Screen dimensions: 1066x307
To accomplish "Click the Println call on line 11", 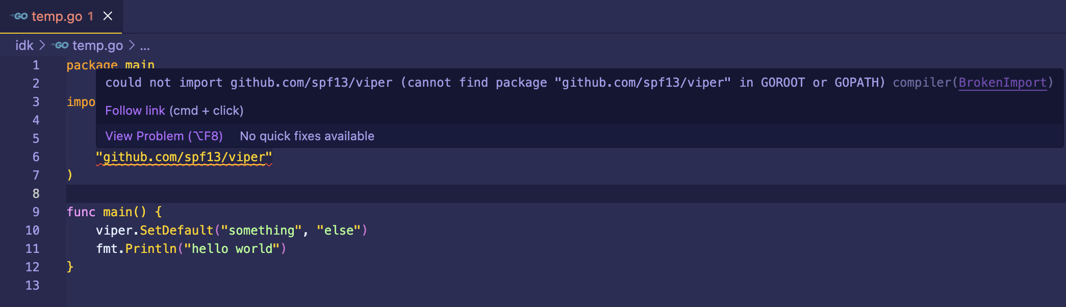I will coord(151,249).
